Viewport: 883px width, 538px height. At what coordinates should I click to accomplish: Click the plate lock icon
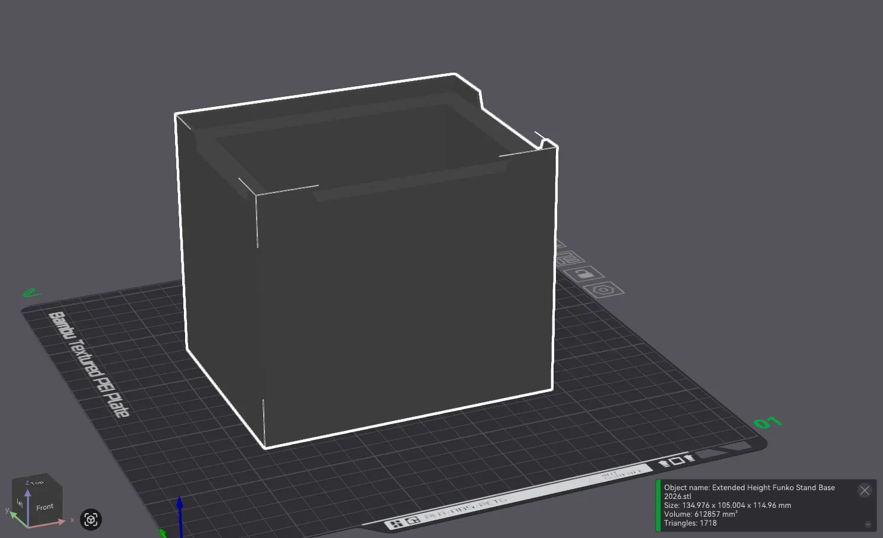tap(584, 274)
